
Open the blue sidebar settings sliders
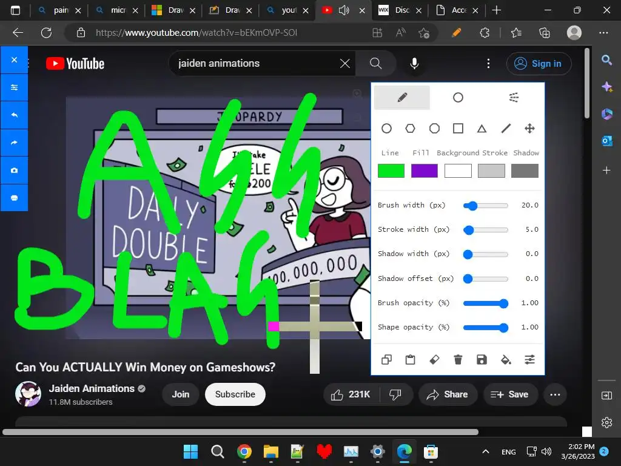pos(15,87)
